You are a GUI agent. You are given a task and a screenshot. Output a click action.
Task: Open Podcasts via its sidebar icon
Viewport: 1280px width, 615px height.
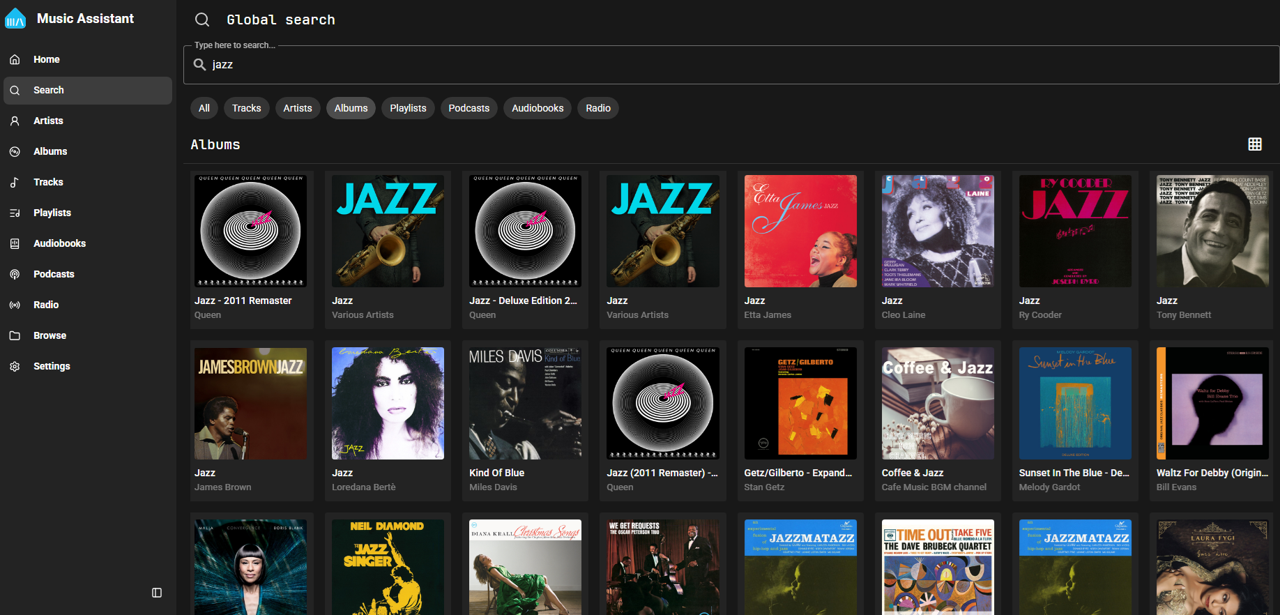point(15,274)
